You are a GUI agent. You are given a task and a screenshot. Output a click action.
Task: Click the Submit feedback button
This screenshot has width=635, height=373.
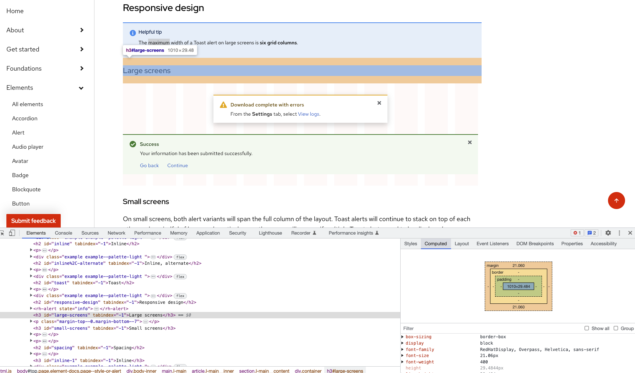(x=33, y=221)
